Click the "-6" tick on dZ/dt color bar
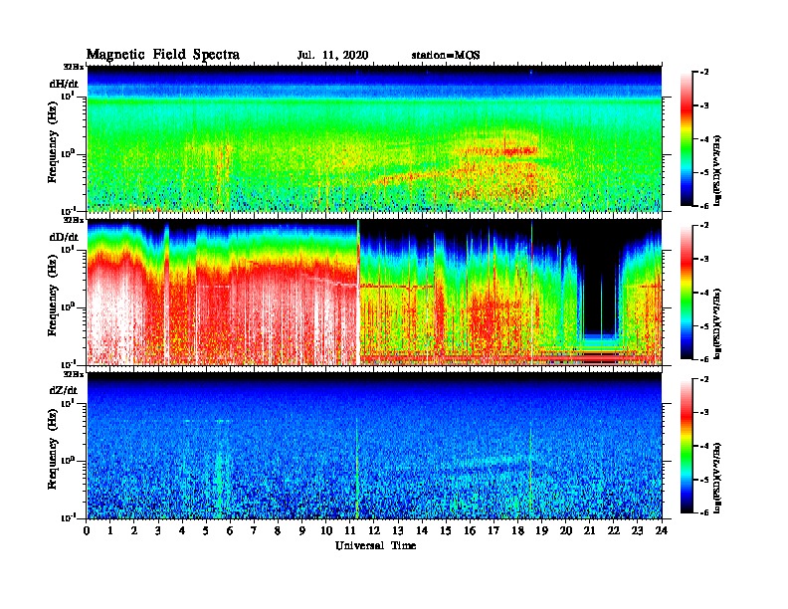788x609 pixels. [704, 512]
